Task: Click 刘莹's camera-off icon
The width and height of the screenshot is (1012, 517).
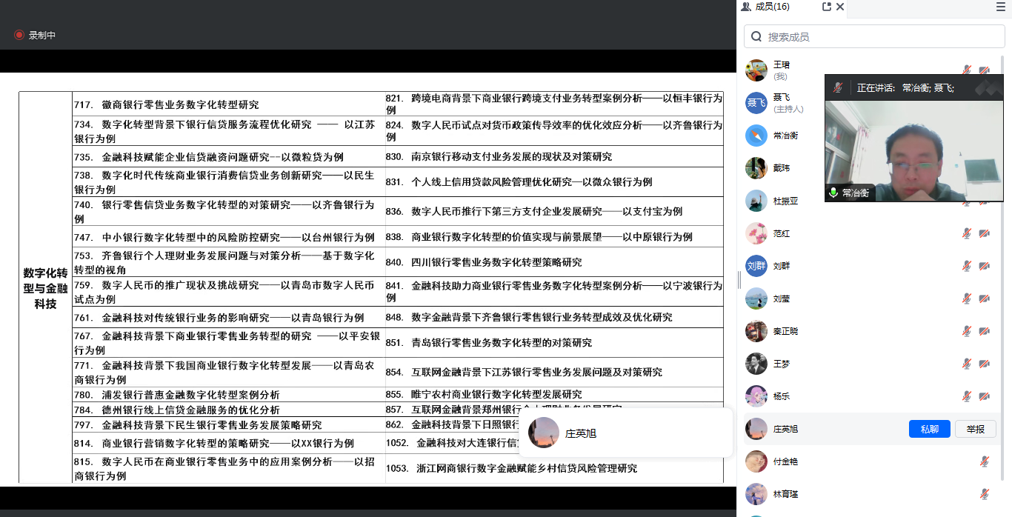Action: (x=985, y=298)
